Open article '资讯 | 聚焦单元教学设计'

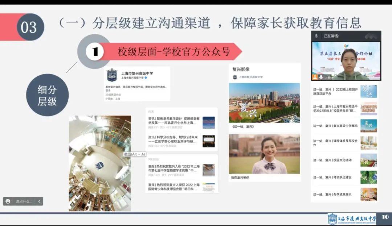click(x=174, y=121)
